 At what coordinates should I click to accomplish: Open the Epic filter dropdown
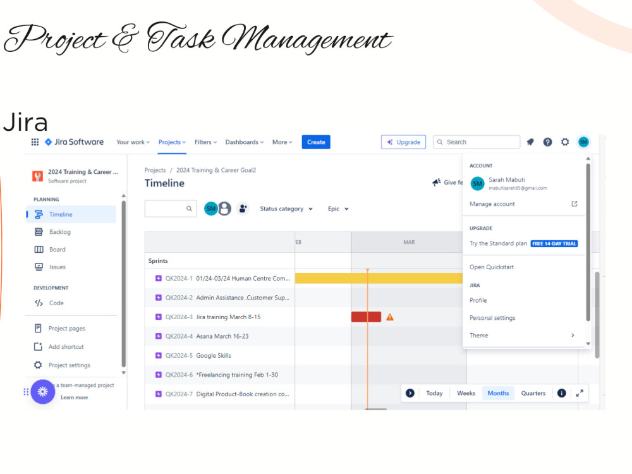pyautogui.click(x=338, y=209)
